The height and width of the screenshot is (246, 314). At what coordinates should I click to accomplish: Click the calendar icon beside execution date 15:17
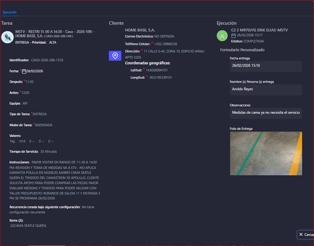point(234,36)
